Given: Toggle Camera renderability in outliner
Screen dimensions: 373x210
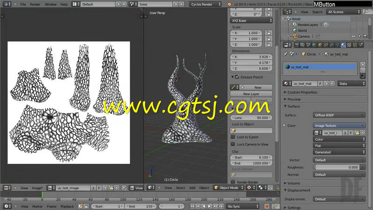Looking at the screenshot, I should [x=365, y=36].
